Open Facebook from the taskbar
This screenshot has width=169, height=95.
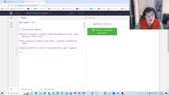[x=83, y=93]
